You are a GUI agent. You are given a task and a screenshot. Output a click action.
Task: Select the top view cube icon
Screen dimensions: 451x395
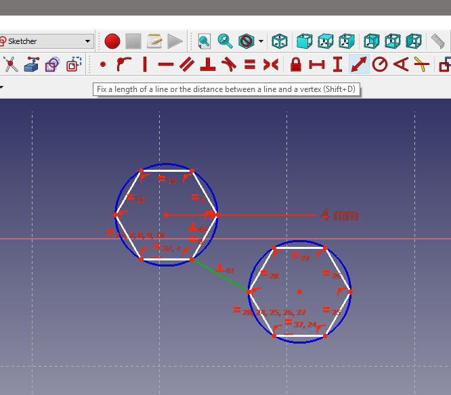tap(326, 41)
